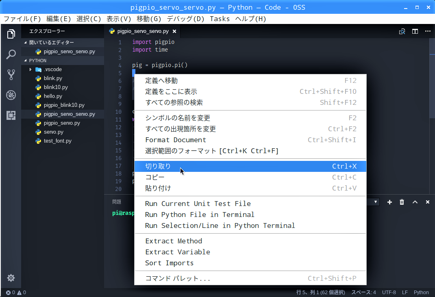
Task: Click the line and column status entry
Action: [321, 293]
